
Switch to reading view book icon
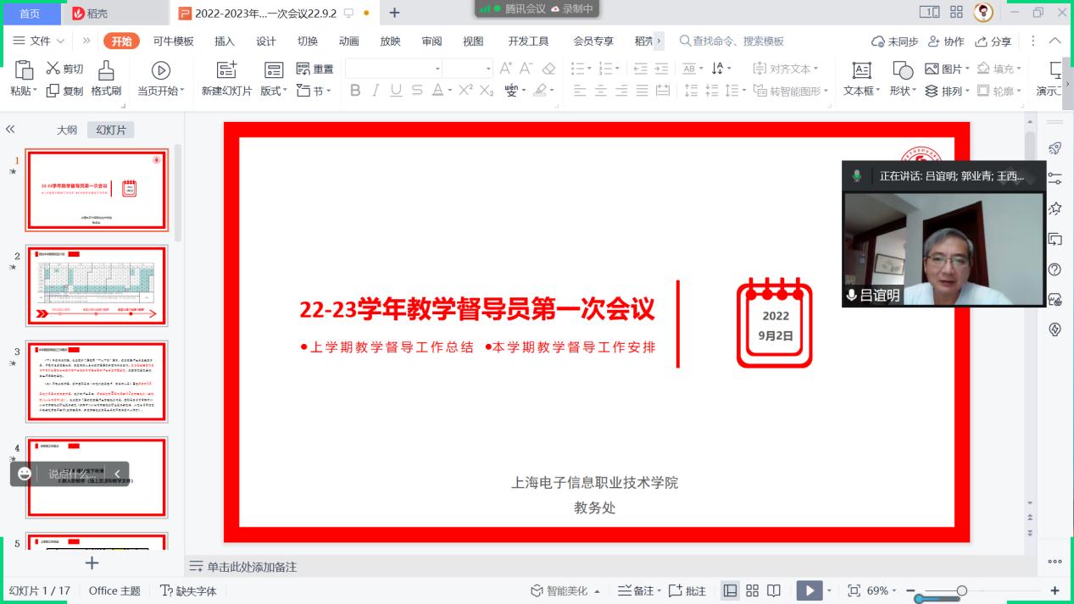[774, 590]
